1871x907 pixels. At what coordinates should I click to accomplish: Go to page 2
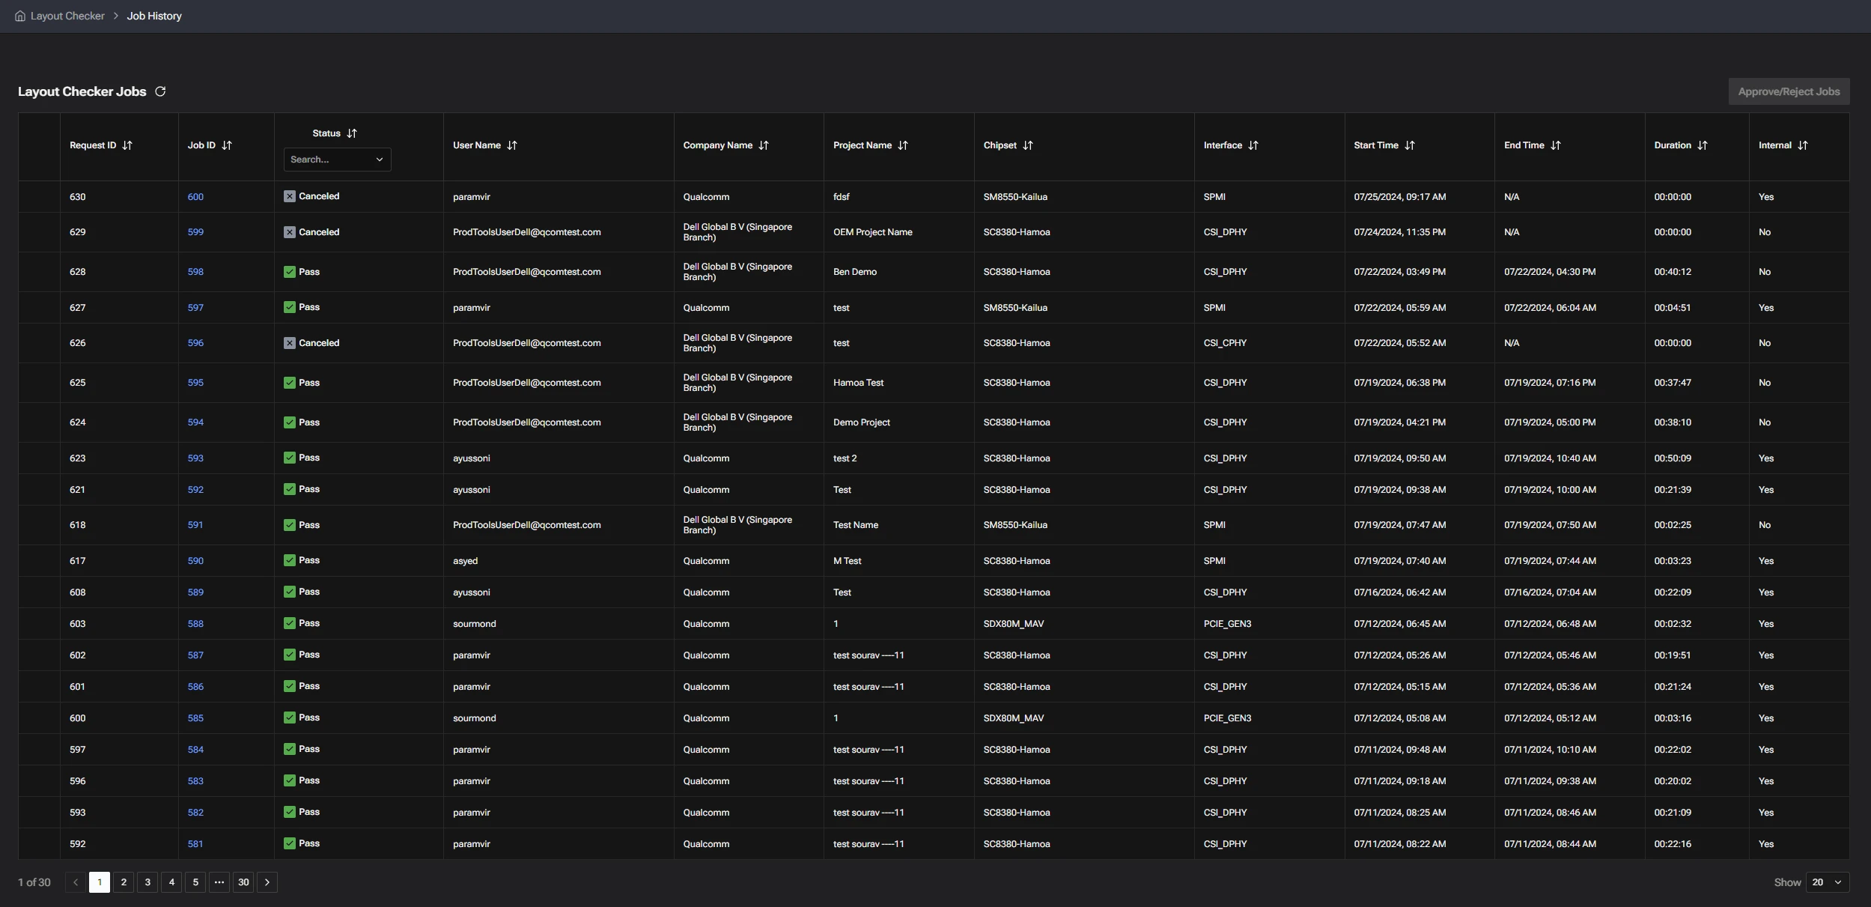tap(124, 882)
